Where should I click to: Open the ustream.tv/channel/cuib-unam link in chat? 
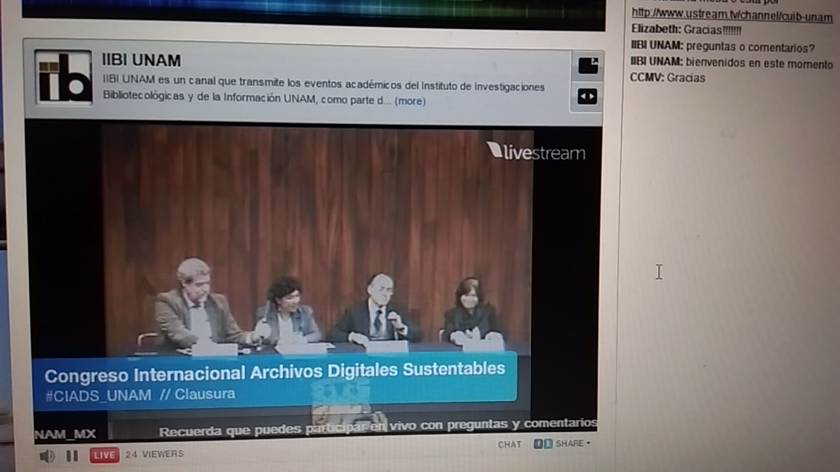pyautogui.click(x=732, y=16)
